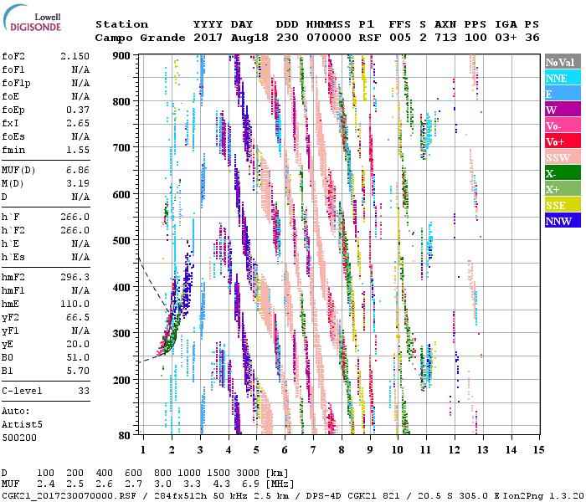Click the Artist5 auto-scaling label
The image size is (586, 502).
(x=22, y=425)
